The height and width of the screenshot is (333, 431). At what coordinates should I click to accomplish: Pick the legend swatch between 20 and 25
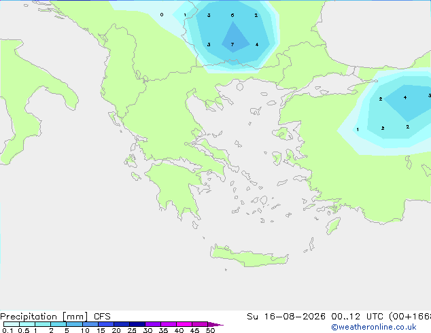(122, 324)
